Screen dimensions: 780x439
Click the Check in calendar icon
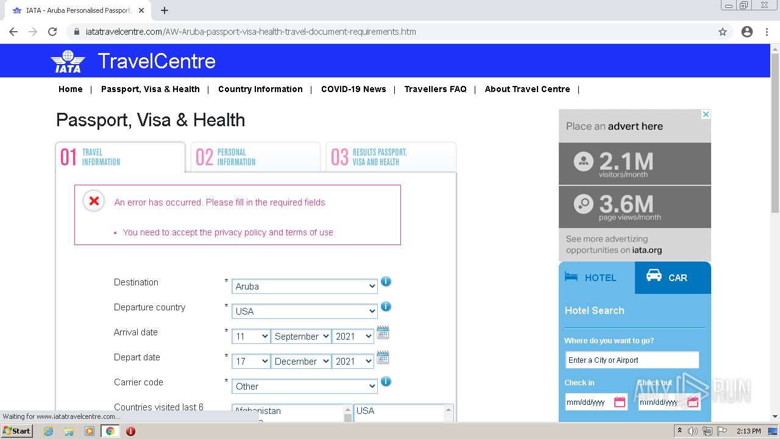coord(619,402)
